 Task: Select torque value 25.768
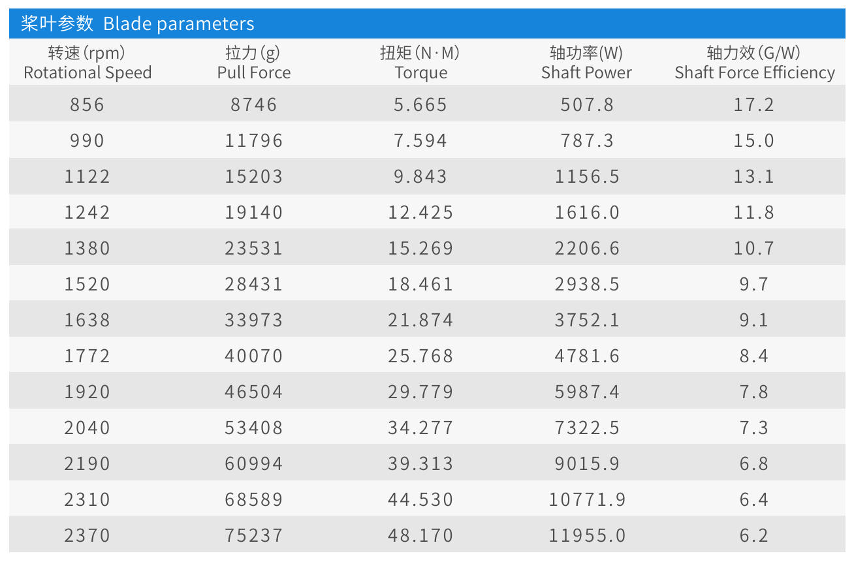(420, 356)
